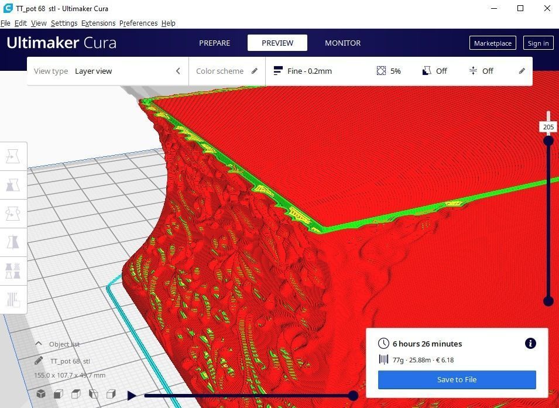559x408 pixels.
Task: Switch to the PREVIEW stage
Action: [x=277, y=43]
